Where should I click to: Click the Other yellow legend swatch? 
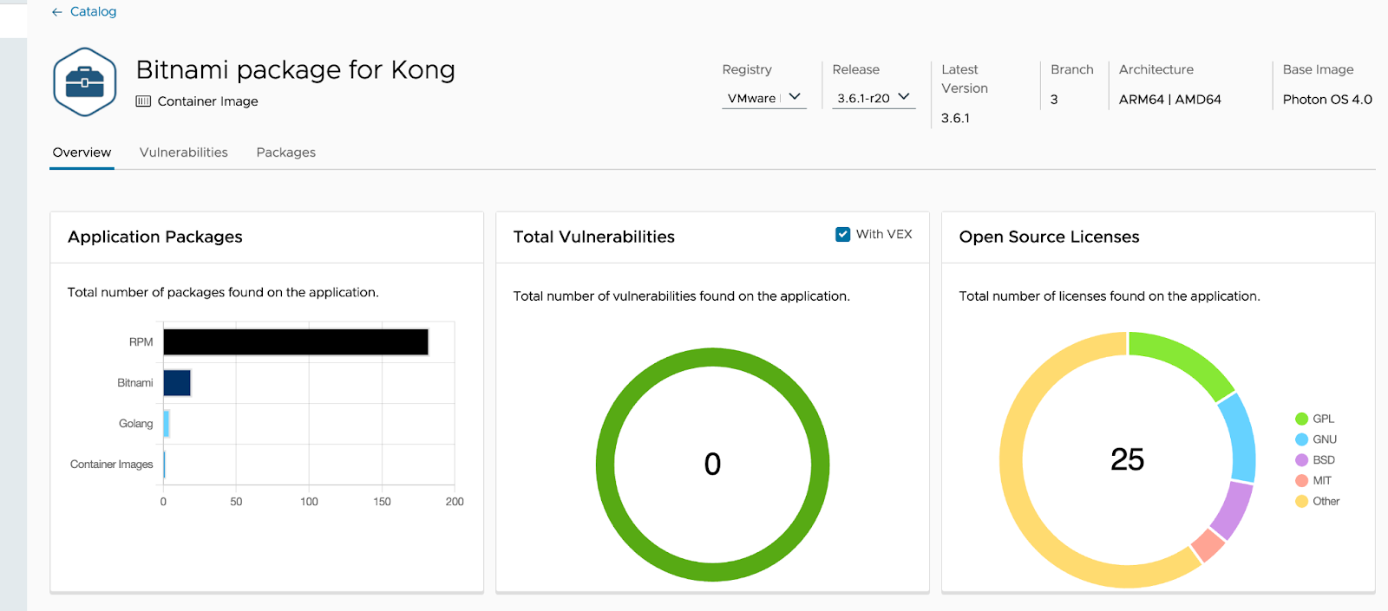[x=1301, y=501]
